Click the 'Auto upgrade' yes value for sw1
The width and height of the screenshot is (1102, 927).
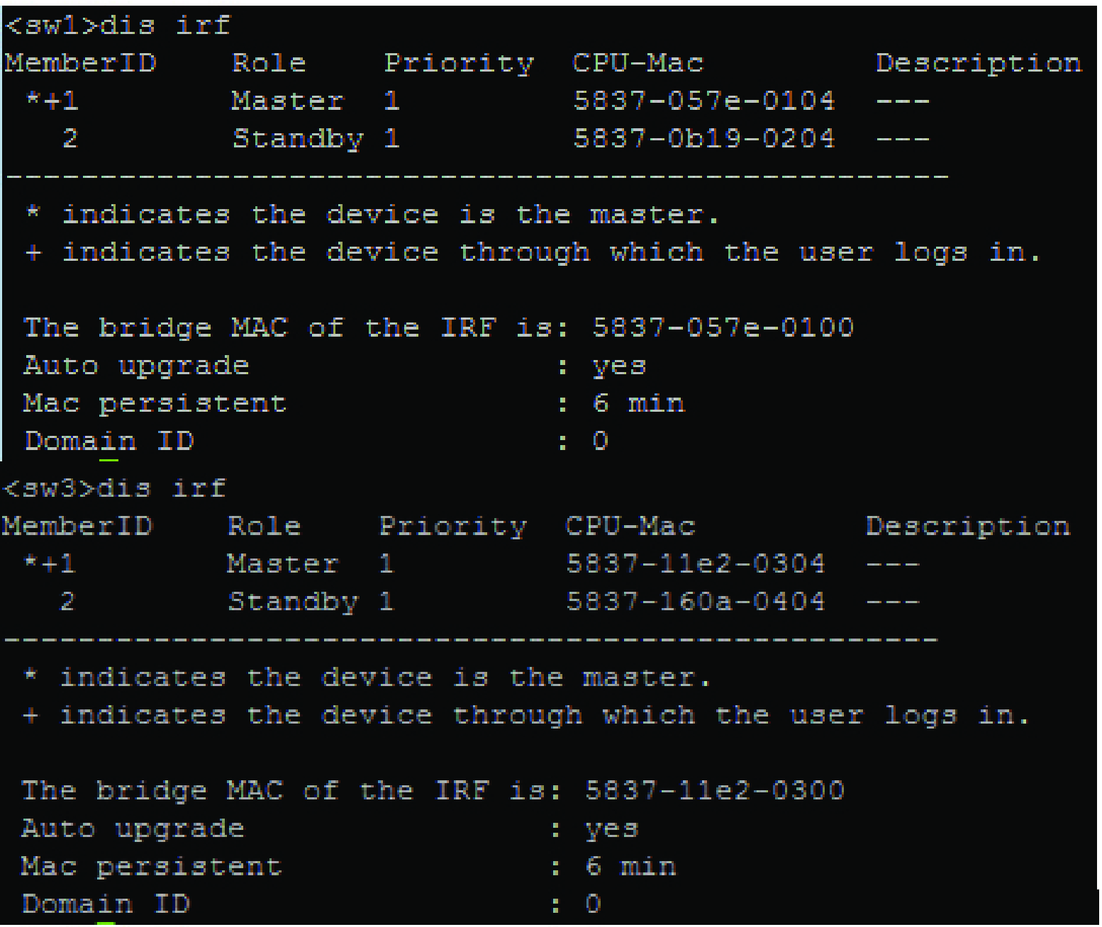(618, 366)
